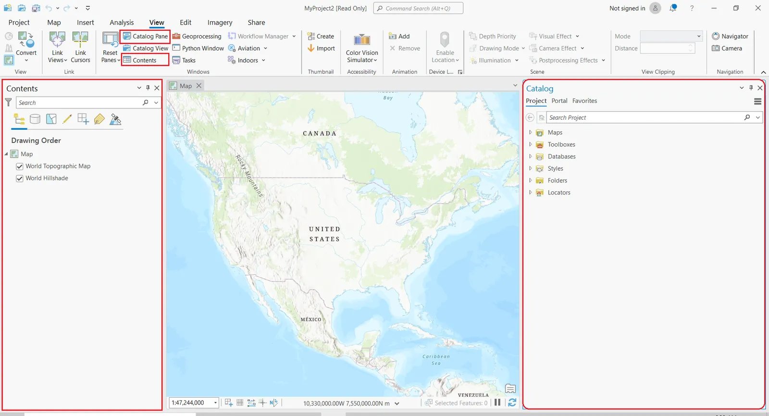
Task: Toggle World Hillshade layer visibility
Action: (20, 178)
